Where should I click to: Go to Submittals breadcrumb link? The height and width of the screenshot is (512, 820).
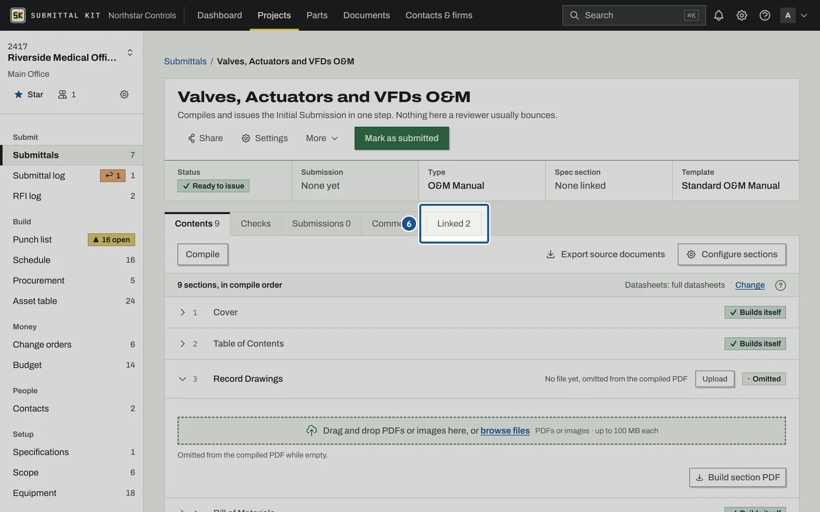point(185,61)
